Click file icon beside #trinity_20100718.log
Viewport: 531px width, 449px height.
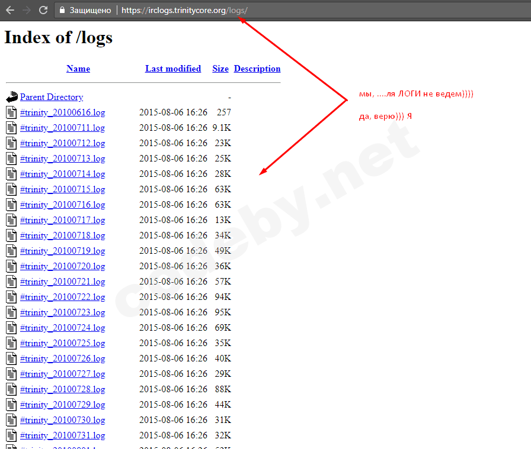[x=11, y=235]
